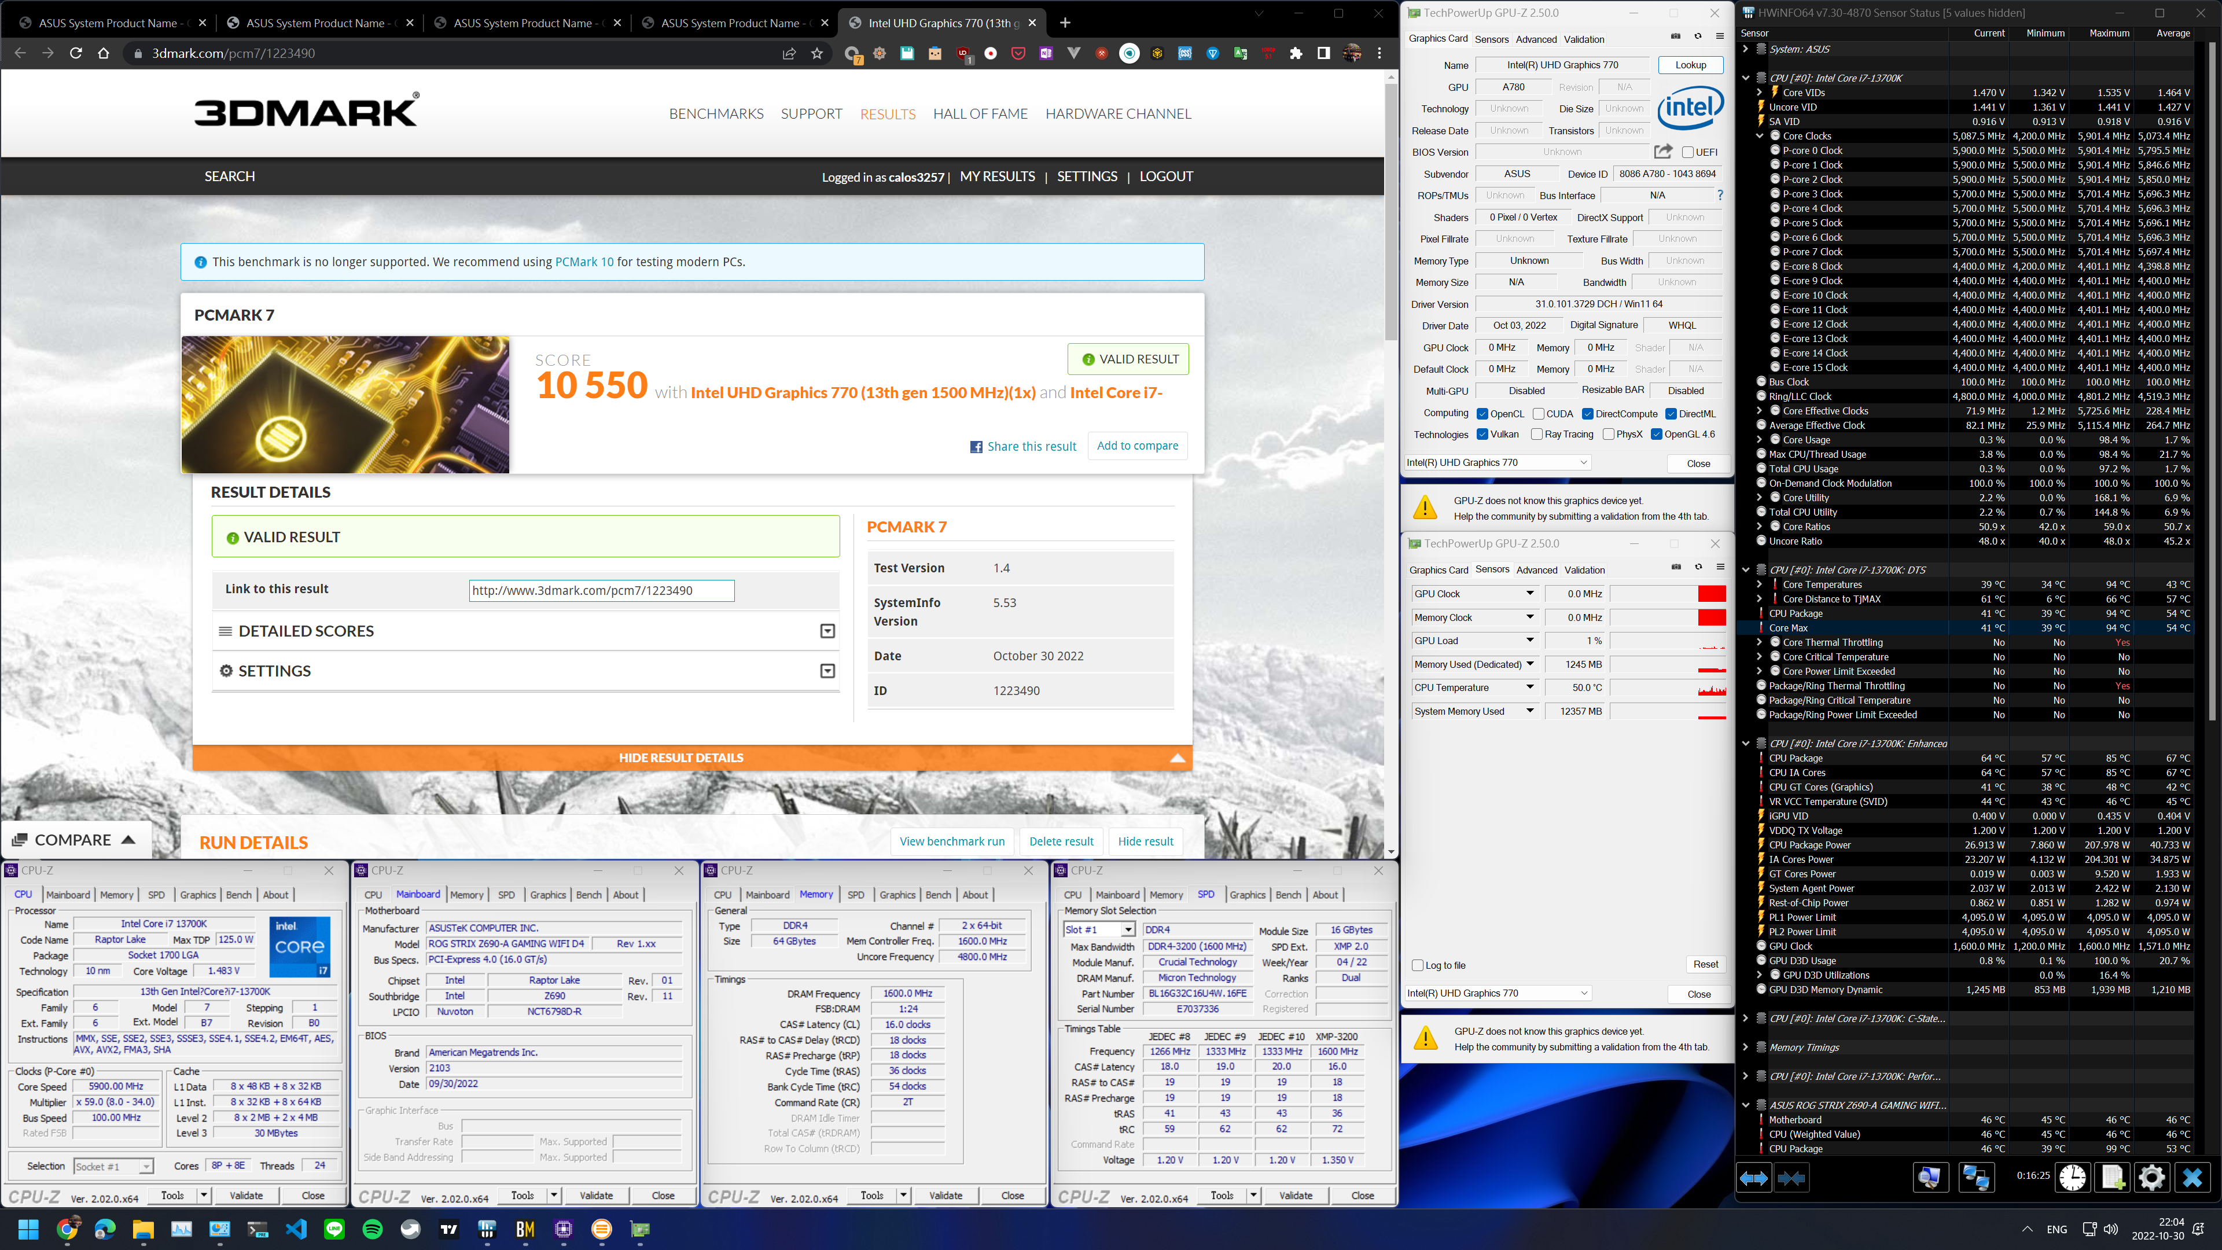Toggle the OpenCL checkbox in GPU-Z
The height and width of the screenshot is (1250, 2222).
point(1482,414)
